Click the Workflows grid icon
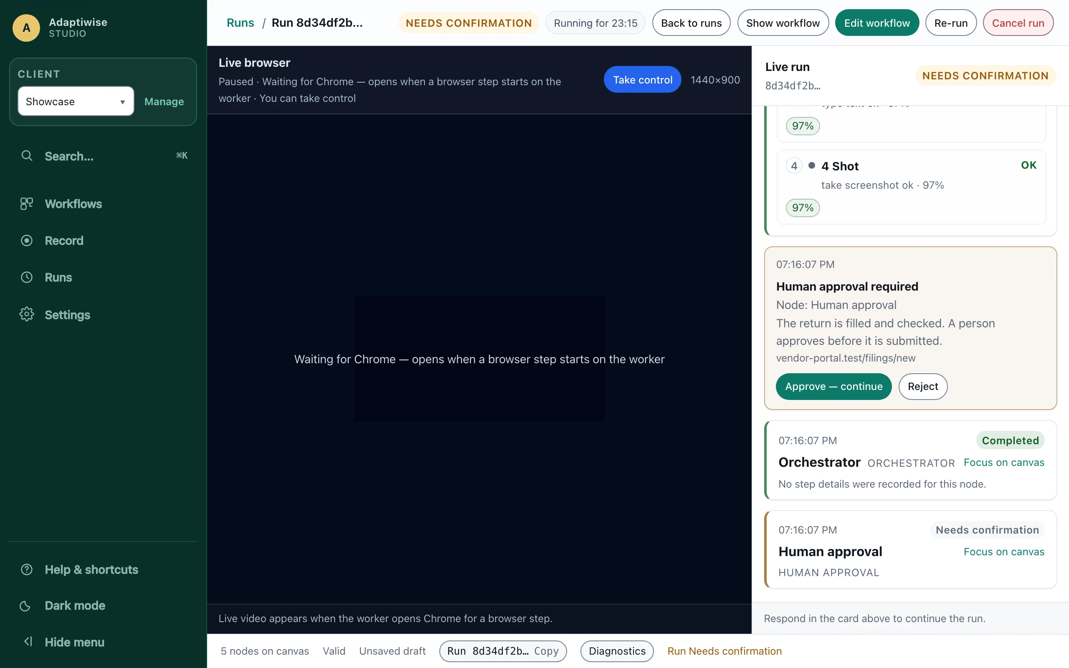The image size is (1069, 668). pos(26,204)
